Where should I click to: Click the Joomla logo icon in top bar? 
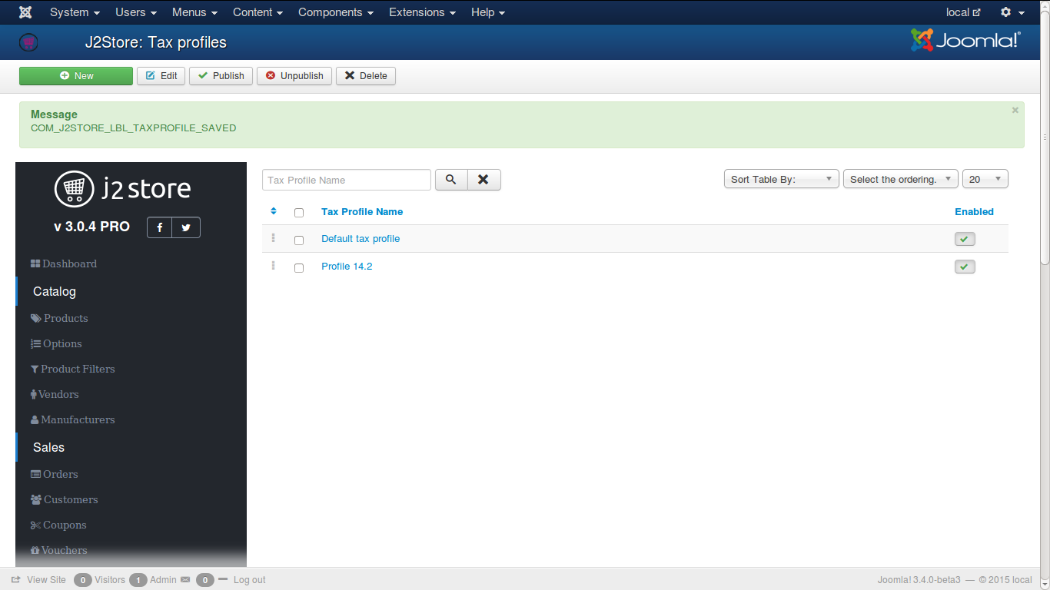[x=25, y=12]
